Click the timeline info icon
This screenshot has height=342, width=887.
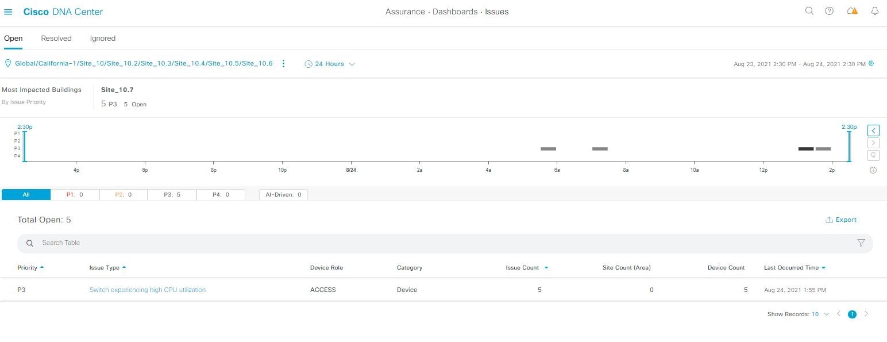click(x=873, y=170)
